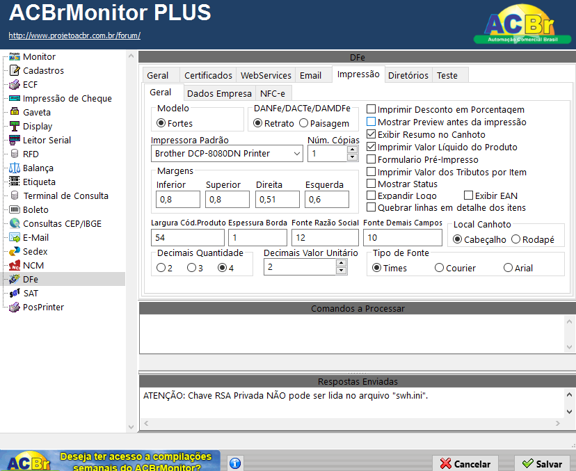This screenshot has width=576, height=471.
Task: Uncheck Exibir Resumo no Canhoto
Action: (x=371, y=134)
